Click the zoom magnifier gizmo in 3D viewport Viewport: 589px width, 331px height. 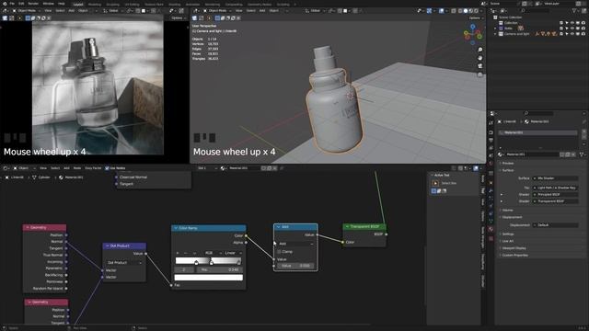pos(479,50)
